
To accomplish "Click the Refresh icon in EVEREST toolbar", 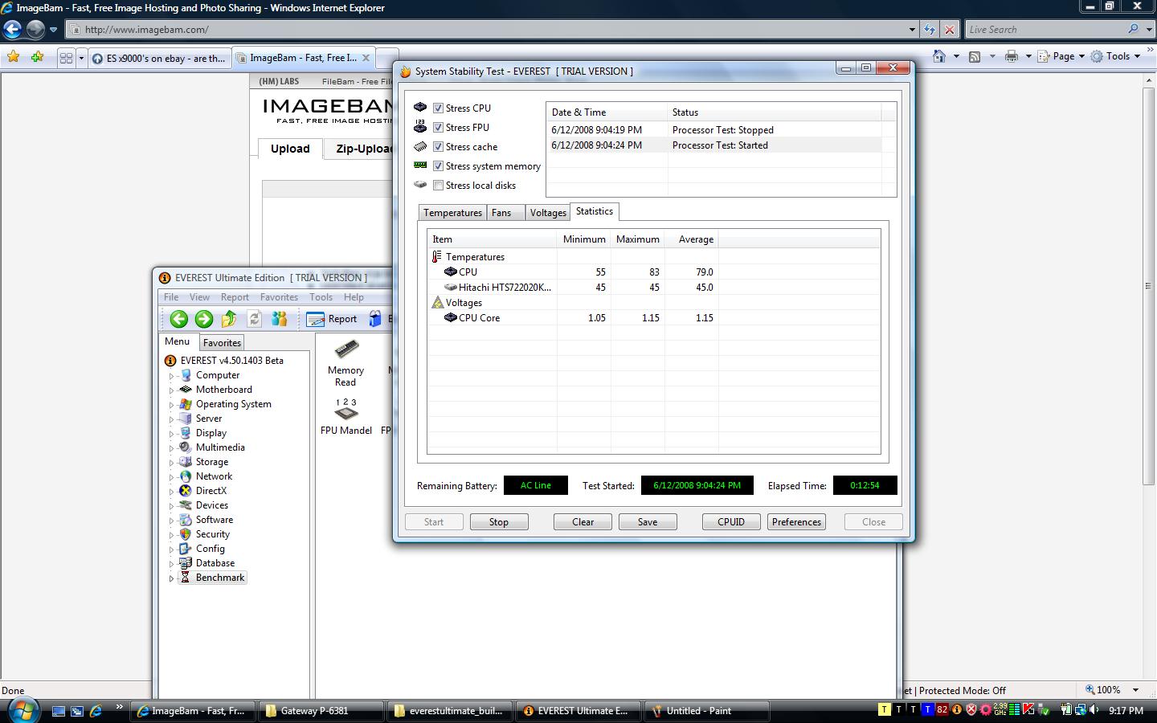I will pos(254,319).
